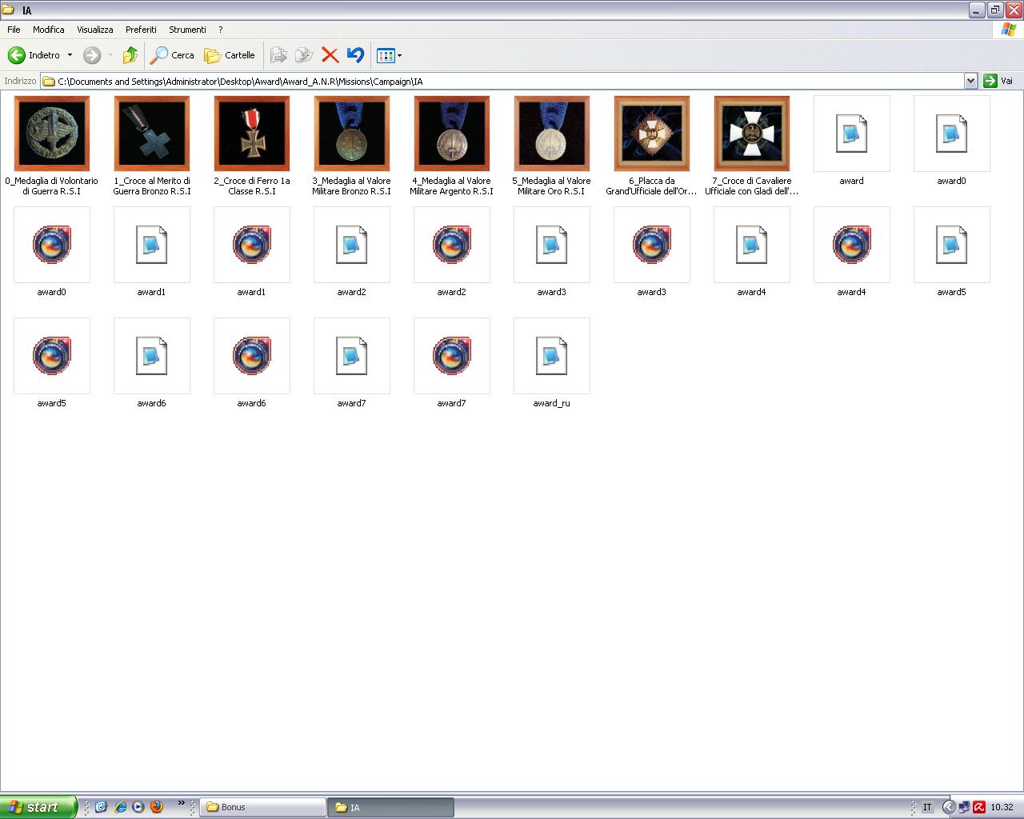The width and height of the screenshot is (1024, 819).
Task: Click the Indietro back arrow icon
Action: (17, 55)
